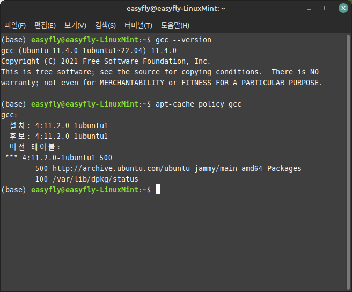The height and width of the screenshot is (292, 352).
Task: Click the cursor at the last prompt
Action: coord(158,189)
